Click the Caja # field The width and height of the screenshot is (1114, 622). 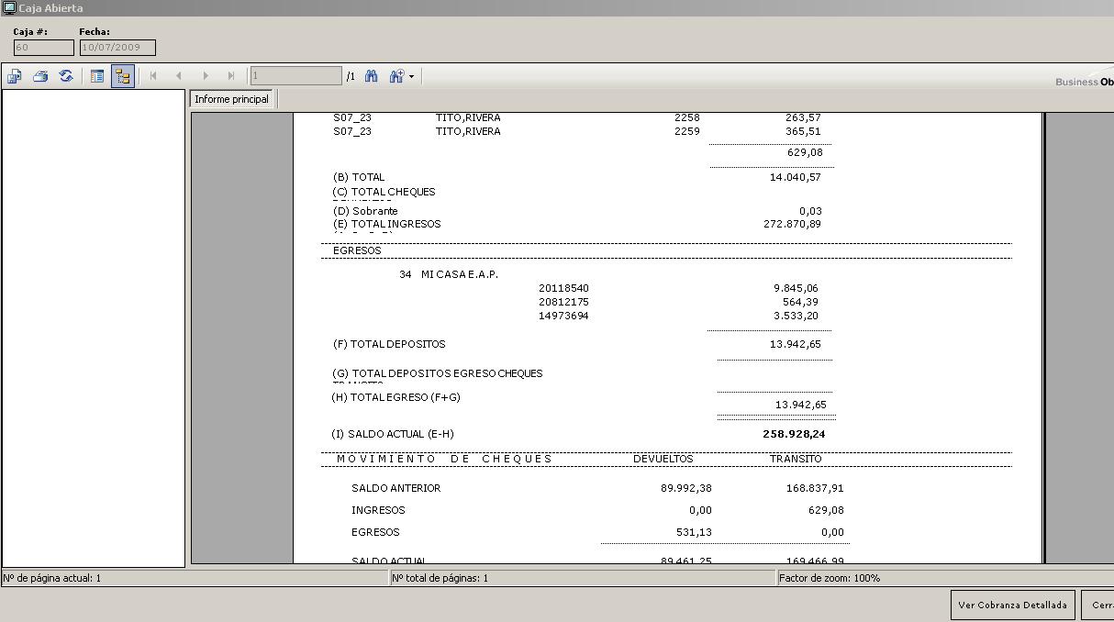44,48
